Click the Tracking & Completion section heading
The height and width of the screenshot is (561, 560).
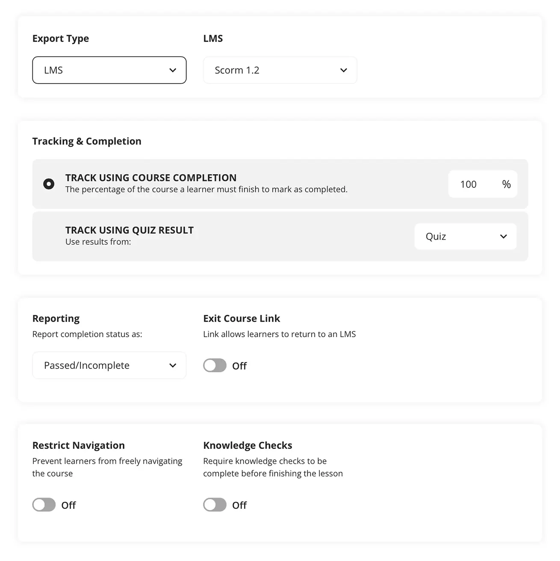coord(87,141)
